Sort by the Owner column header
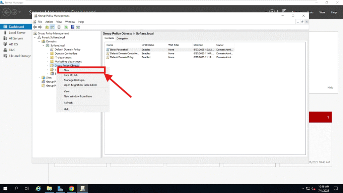 [x=224, y=45]
